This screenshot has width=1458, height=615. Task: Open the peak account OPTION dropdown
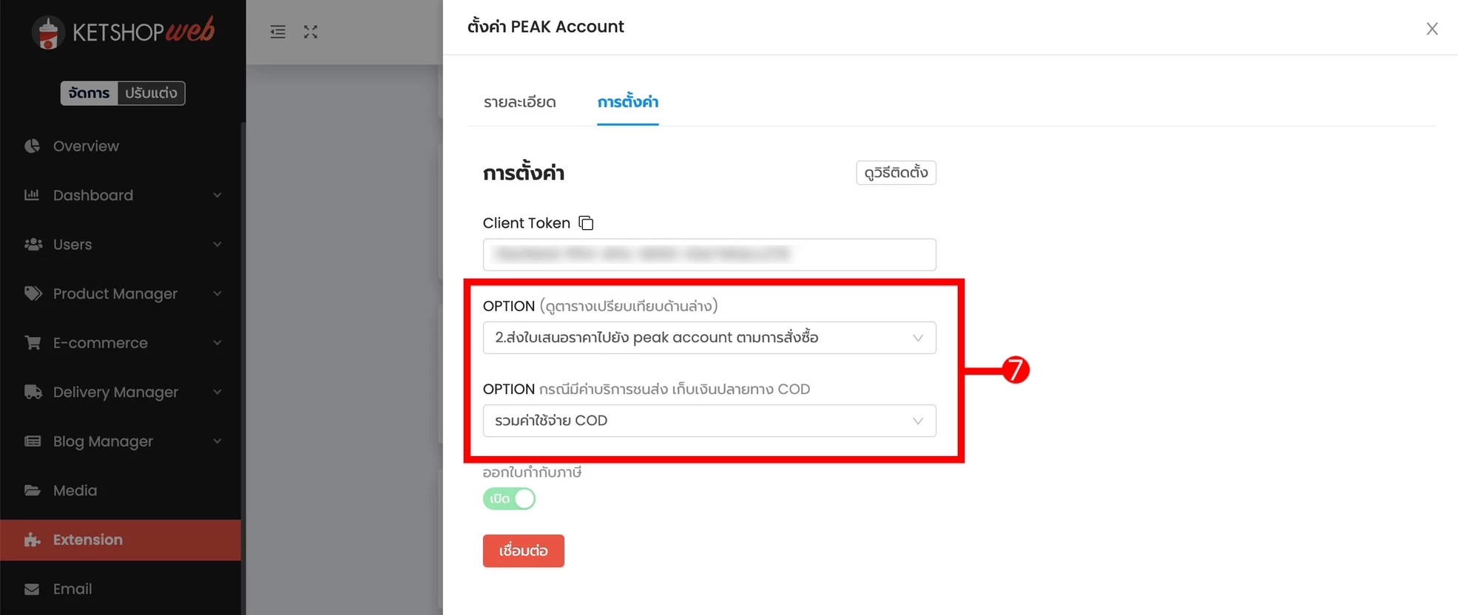pyautogui.click(x=709, y=338)
